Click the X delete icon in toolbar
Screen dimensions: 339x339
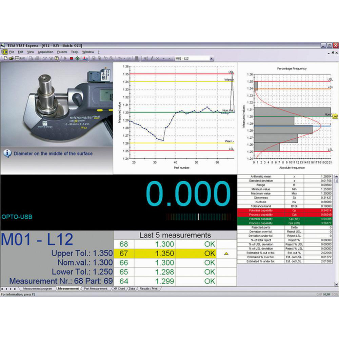tap(158, 58)
